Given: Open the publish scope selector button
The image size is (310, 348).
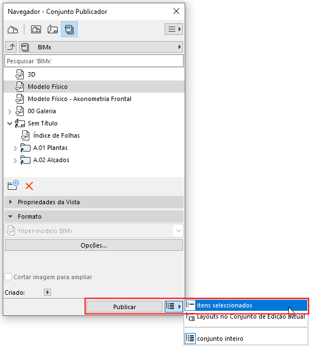Looking at the screenshot, I should tap(174, 306).
